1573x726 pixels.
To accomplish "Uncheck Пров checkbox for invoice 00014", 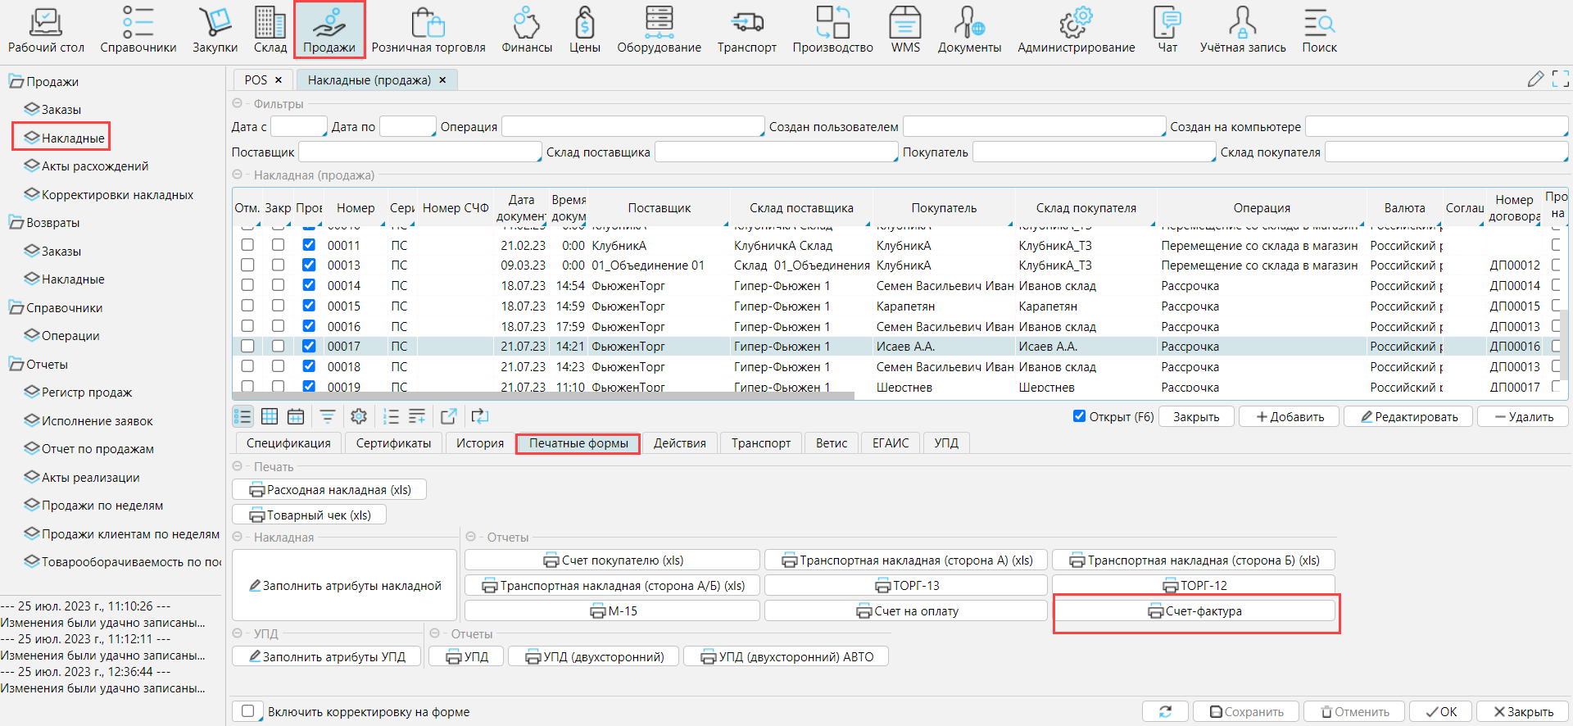I will point(309,285).
